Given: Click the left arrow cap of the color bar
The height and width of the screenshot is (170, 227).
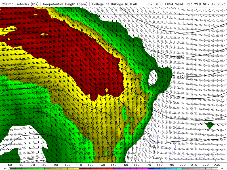Looking at the screenshot, I should (7, 169).
